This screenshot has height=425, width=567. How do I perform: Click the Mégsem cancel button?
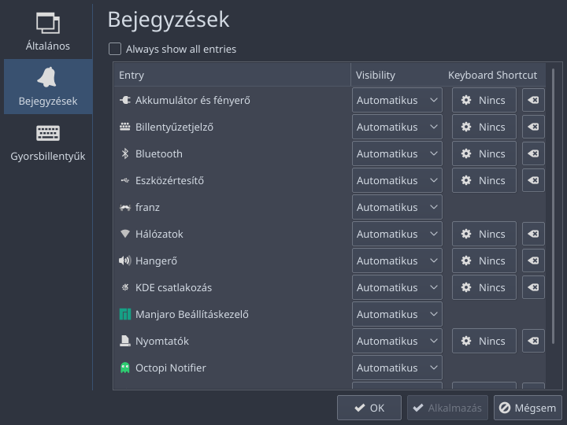(x=528, y=408)
